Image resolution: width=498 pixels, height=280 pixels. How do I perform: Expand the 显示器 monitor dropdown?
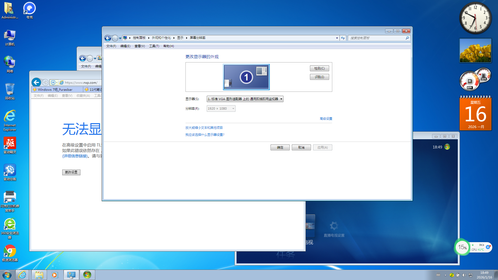tap(245, 99)
